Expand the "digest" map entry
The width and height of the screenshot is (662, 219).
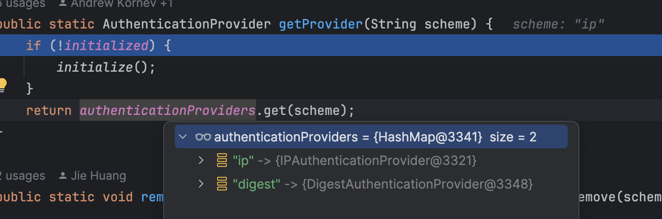point(200,184)
